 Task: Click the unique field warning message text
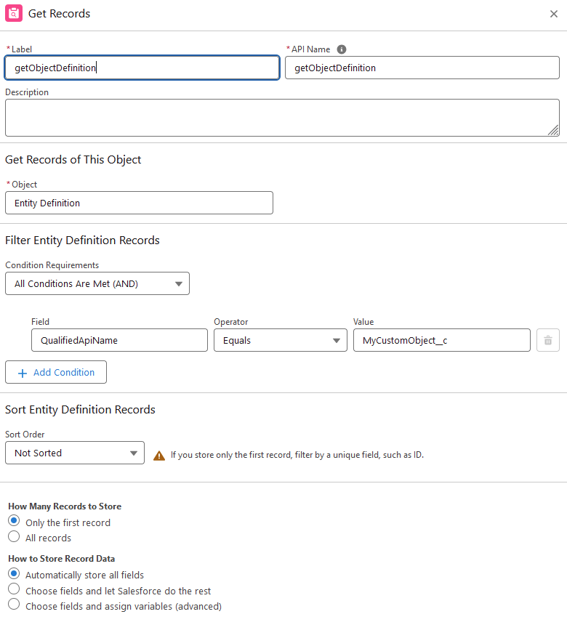297,455
